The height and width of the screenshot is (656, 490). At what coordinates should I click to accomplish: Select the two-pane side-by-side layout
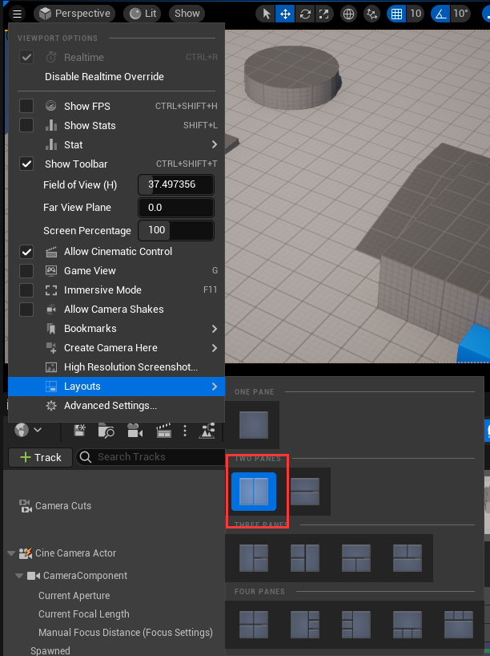coord(254,491)
